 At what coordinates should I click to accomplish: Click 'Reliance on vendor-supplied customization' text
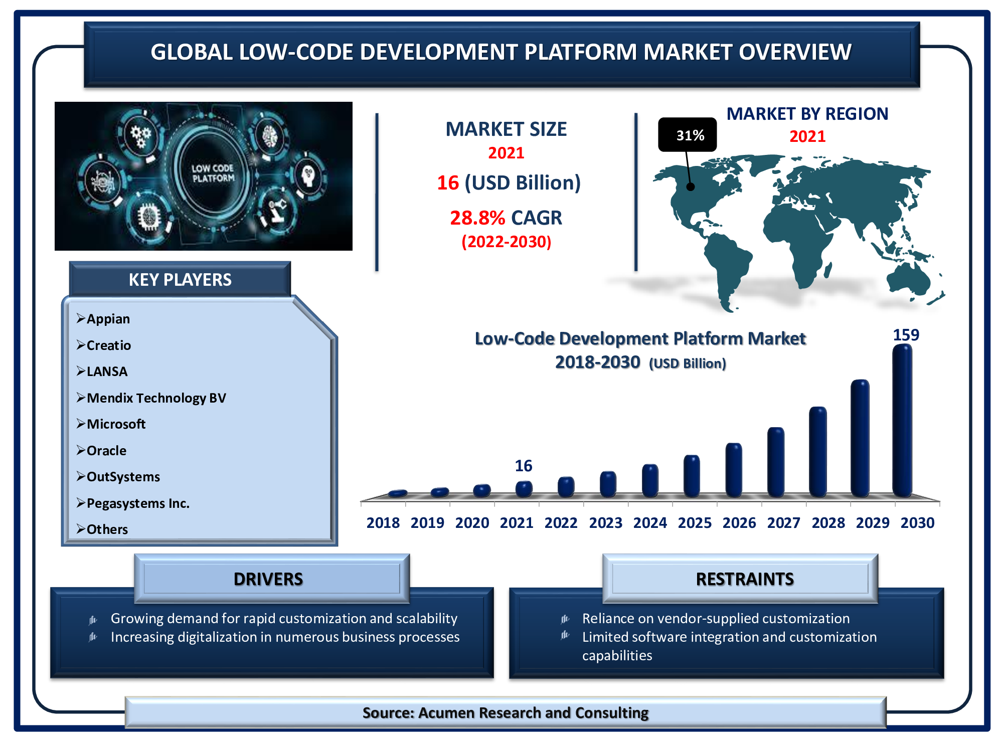click(716, 619)
